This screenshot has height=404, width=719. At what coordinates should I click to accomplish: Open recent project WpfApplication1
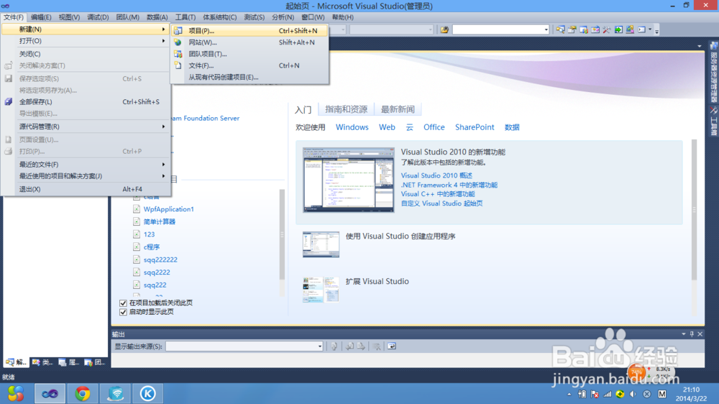click(168, 209)
